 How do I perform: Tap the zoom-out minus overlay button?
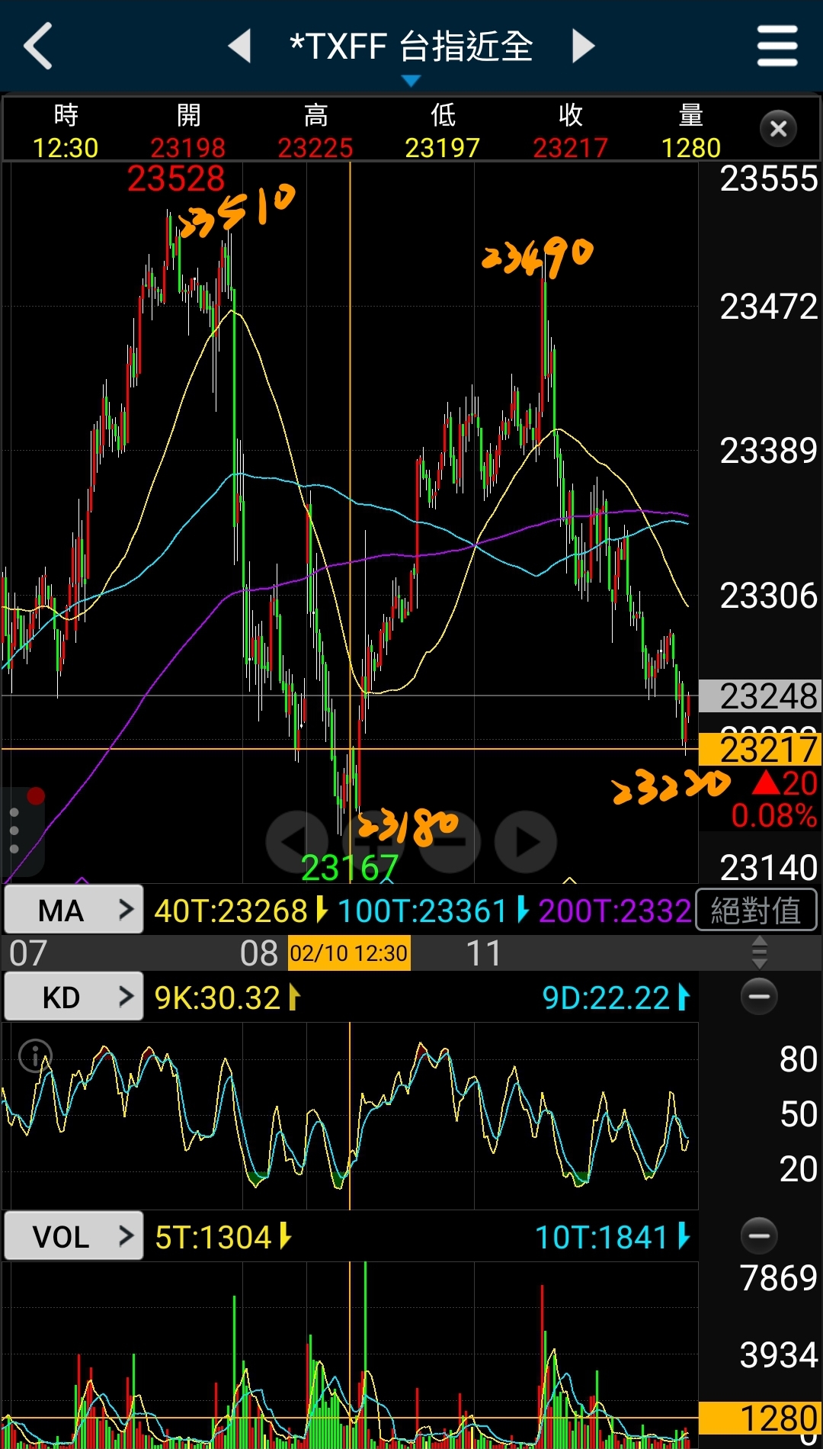coord(451,842)
